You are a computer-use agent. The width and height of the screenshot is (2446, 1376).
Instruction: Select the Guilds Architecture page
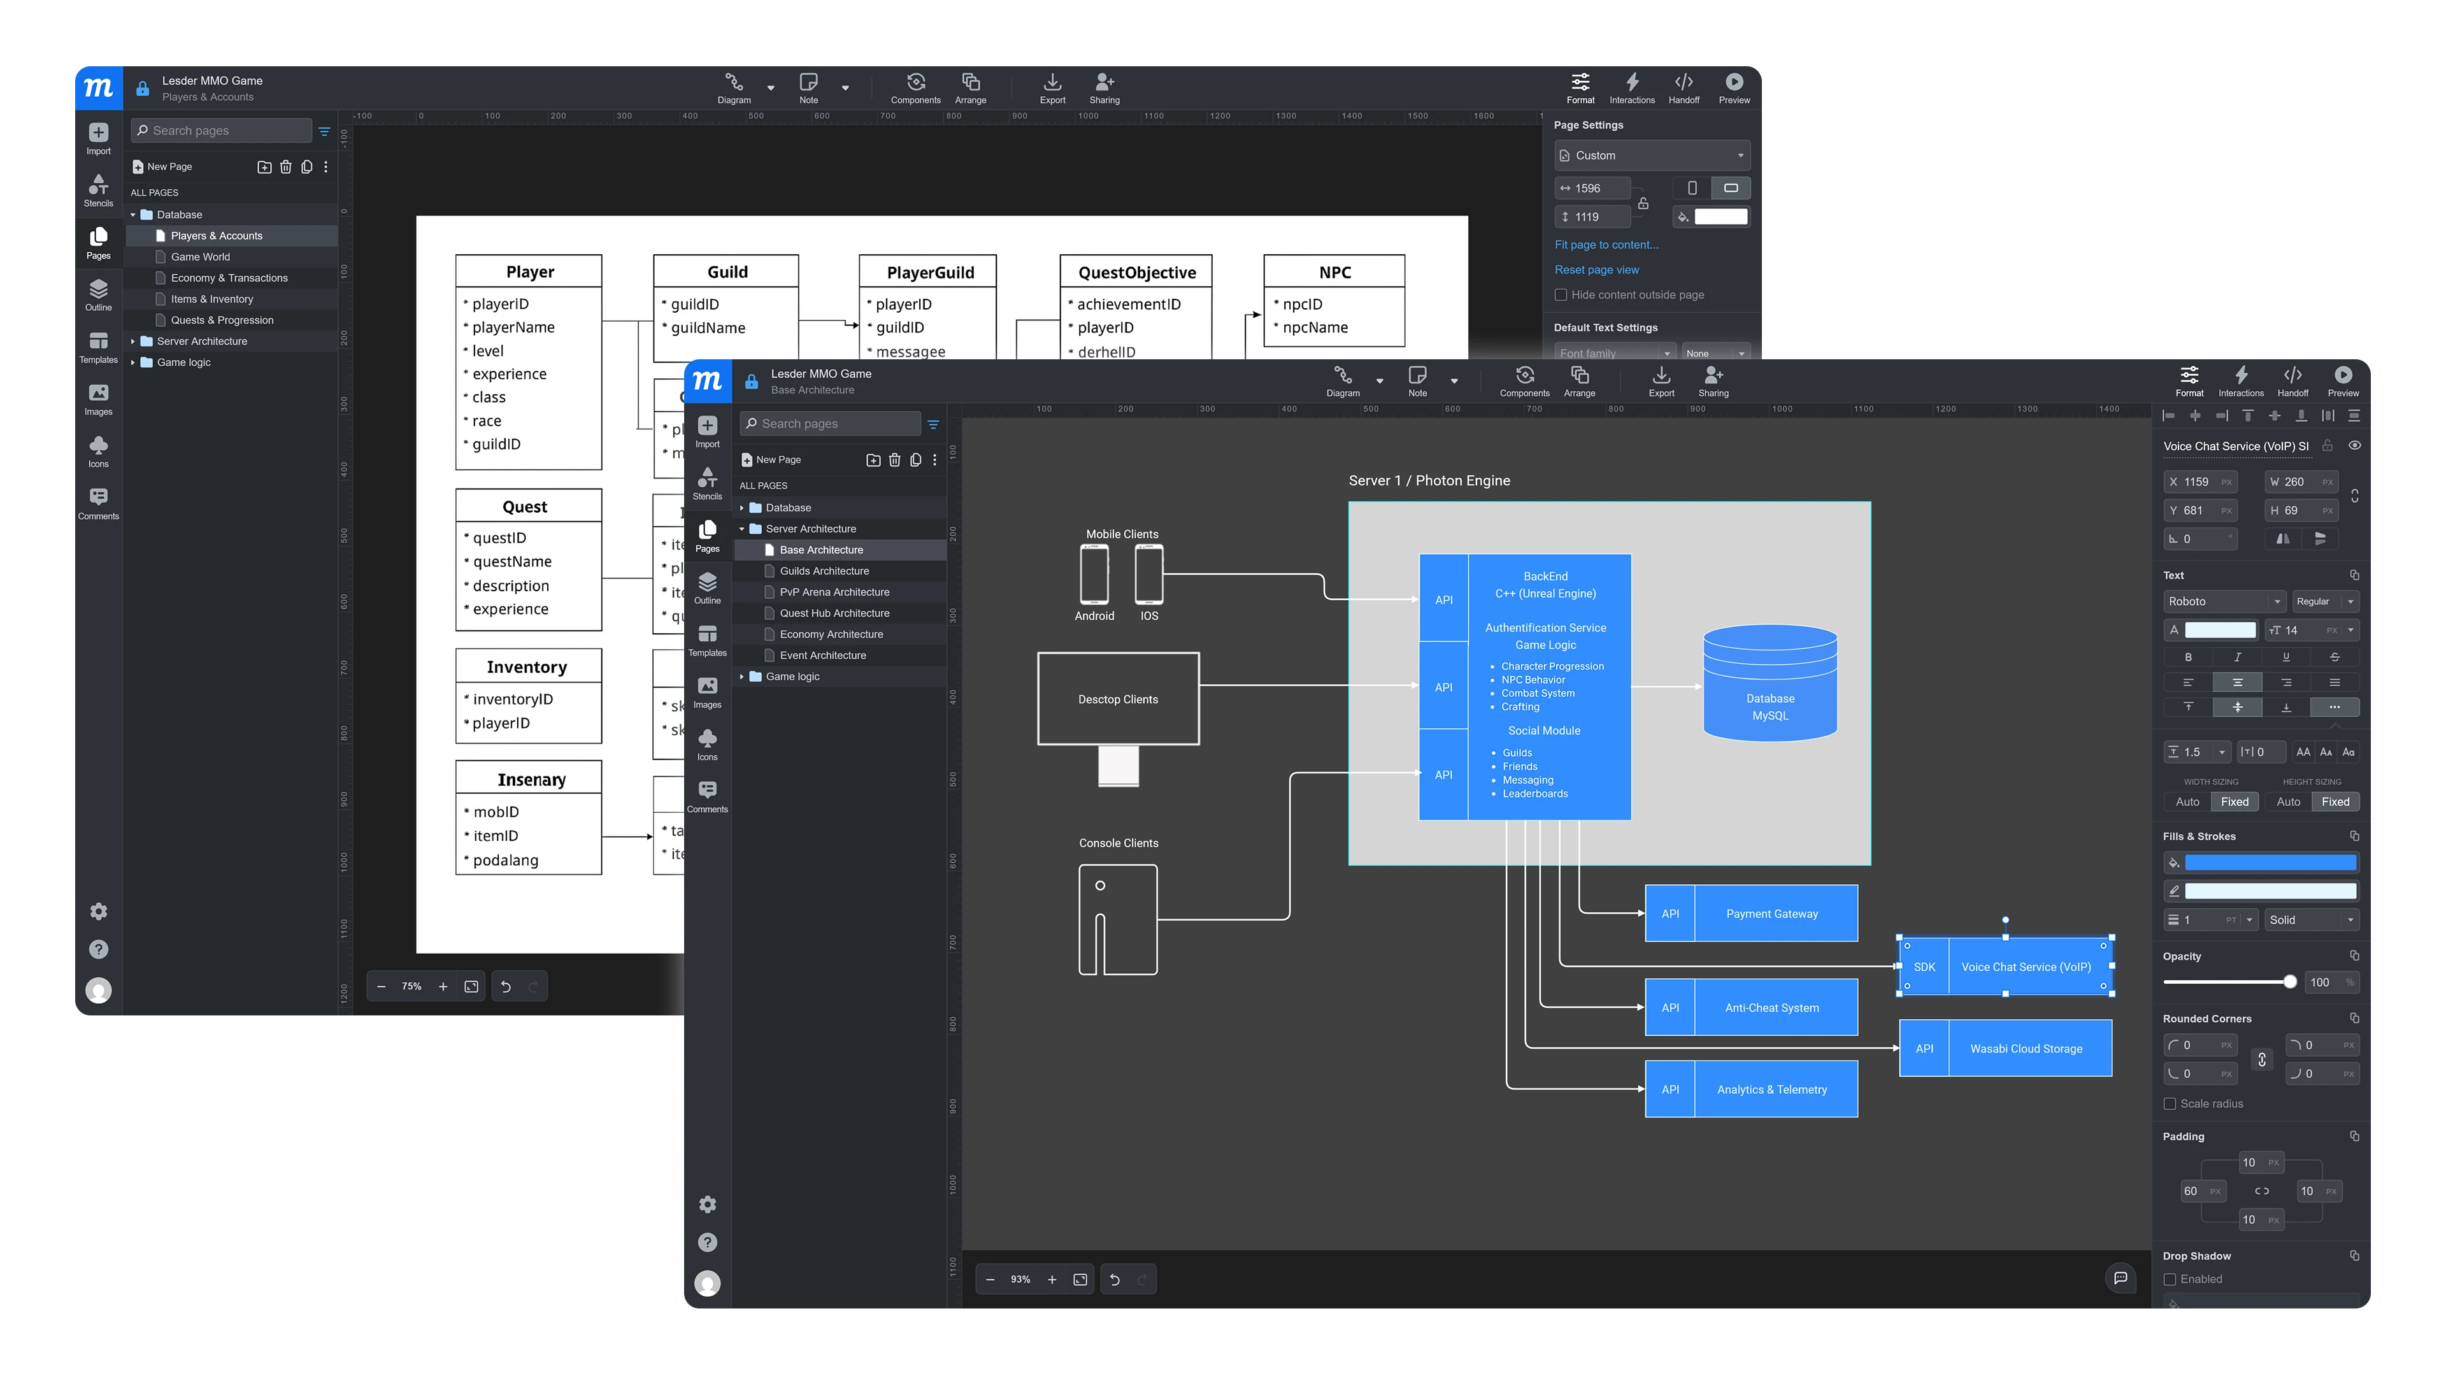[823, 571]
